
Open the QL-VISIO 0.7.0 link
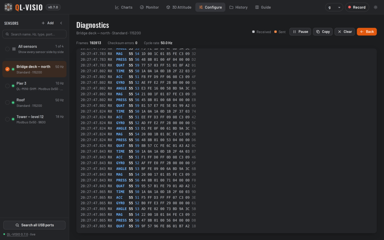pos(17,234)
